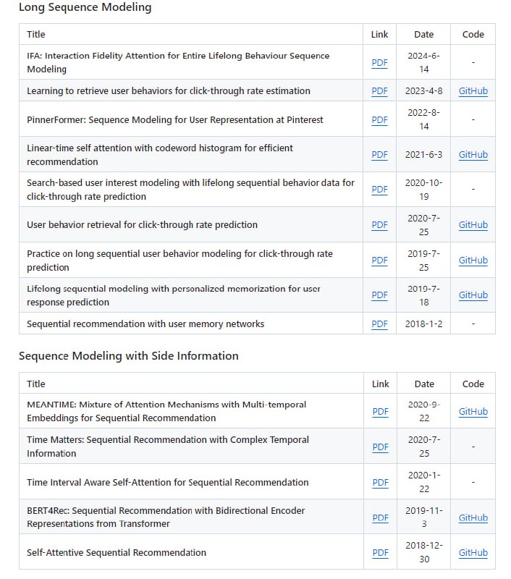Open GitHub for User behavior retrieval paper
The image size is (511, 579).
click(473, 225)
